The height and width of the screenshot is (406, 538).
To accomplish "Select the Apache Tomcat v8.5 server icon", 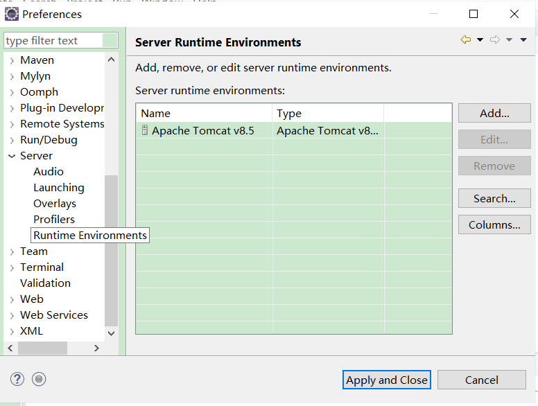I will click(x=145, y=130).
